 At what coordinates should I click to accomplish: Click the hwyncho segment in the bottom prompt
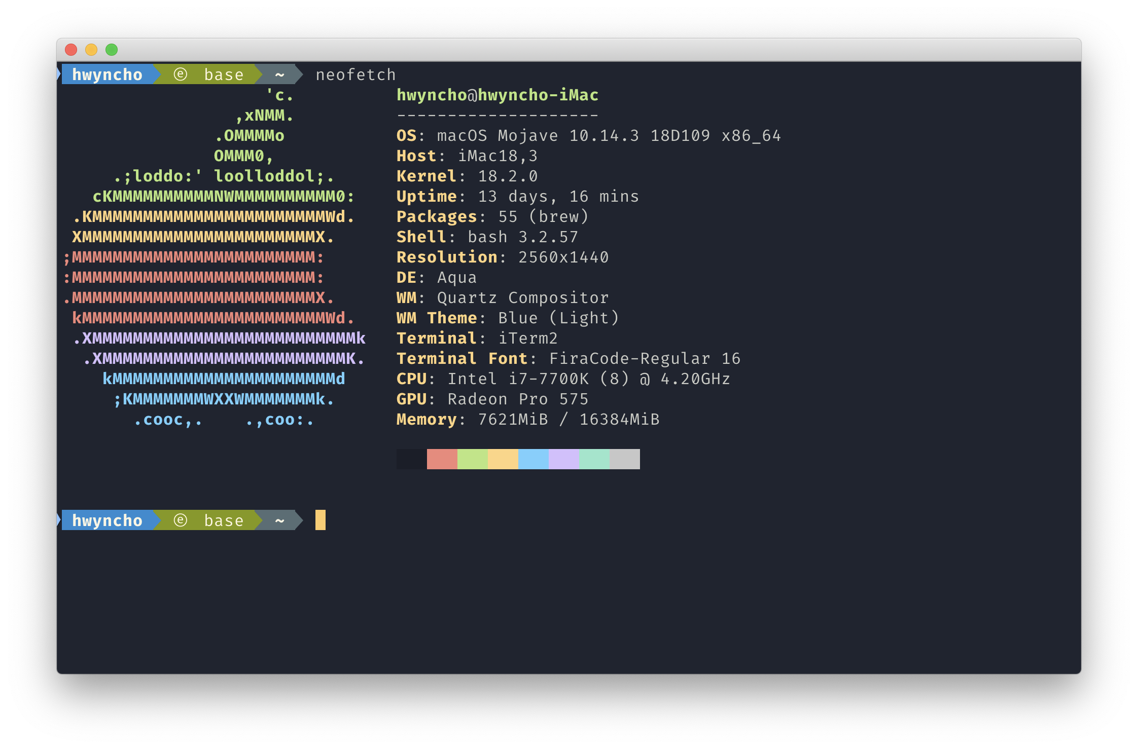[107, 520]
